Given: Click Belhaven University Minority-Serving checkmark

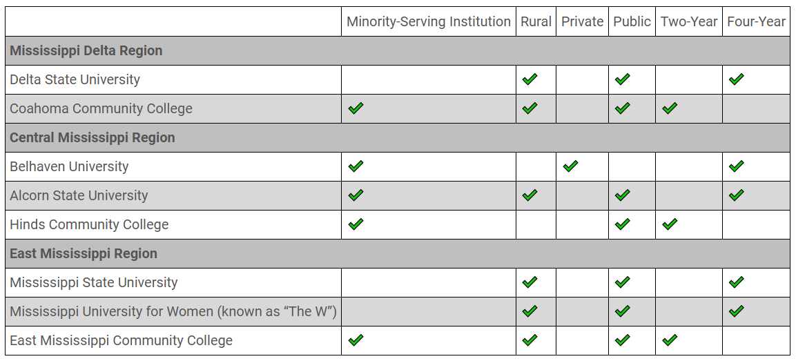Looking at the screenshot, I should tap(356, 166).
